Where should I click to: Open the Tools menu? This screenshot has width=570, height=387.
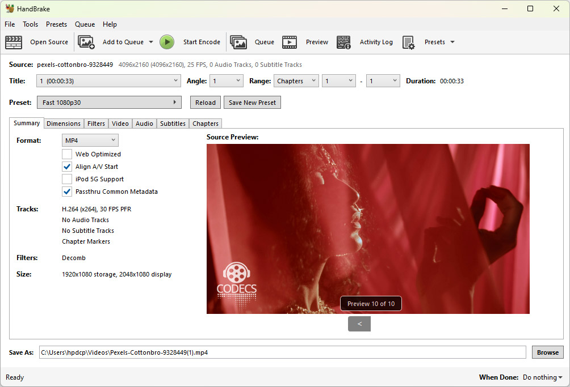coord(30,24)
